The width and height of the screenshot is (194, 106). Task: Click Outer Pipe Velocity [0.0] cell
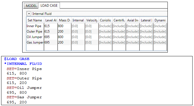pyautogui.click(x=92, y=31)
